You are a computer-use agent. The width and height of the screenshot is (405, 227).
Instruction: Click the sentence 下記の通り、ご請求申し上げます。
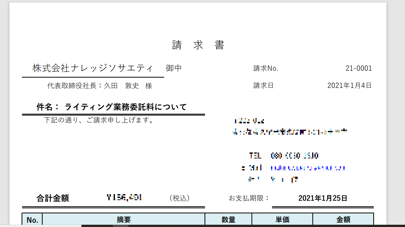[99, 120]
